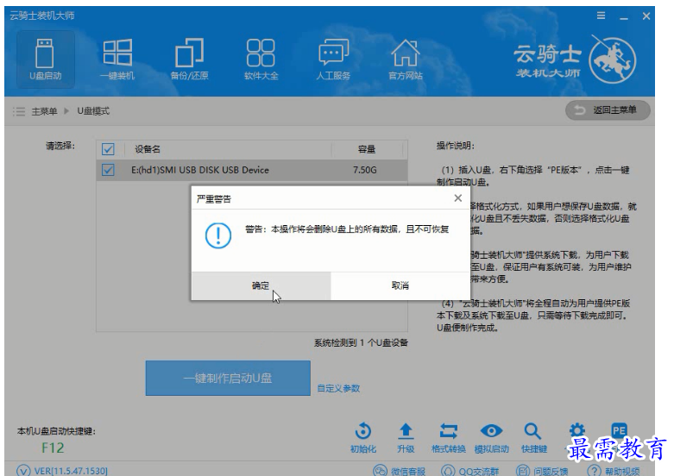Open 微信客服 in status bar

point(399,471)
